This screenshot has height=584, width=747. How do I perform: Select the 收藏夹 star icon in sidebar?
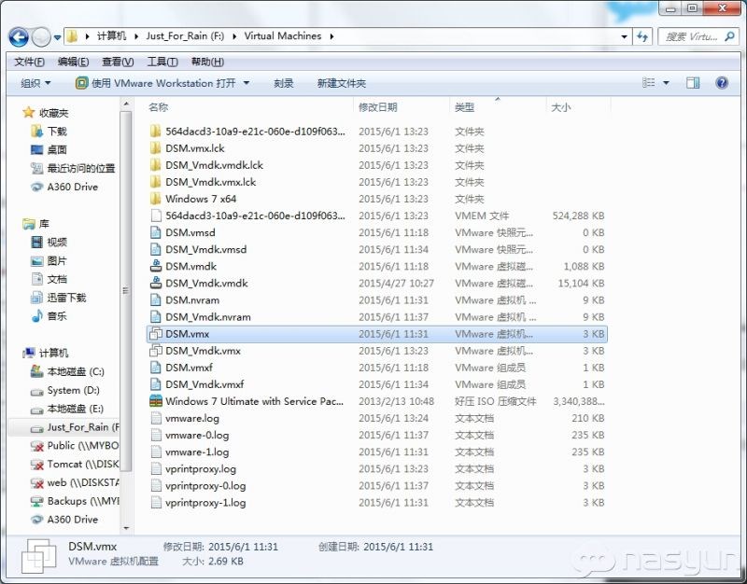[29, 112]
